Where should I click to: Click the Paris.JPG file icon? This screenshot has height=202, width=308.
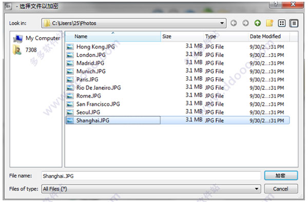pos(70,80)
